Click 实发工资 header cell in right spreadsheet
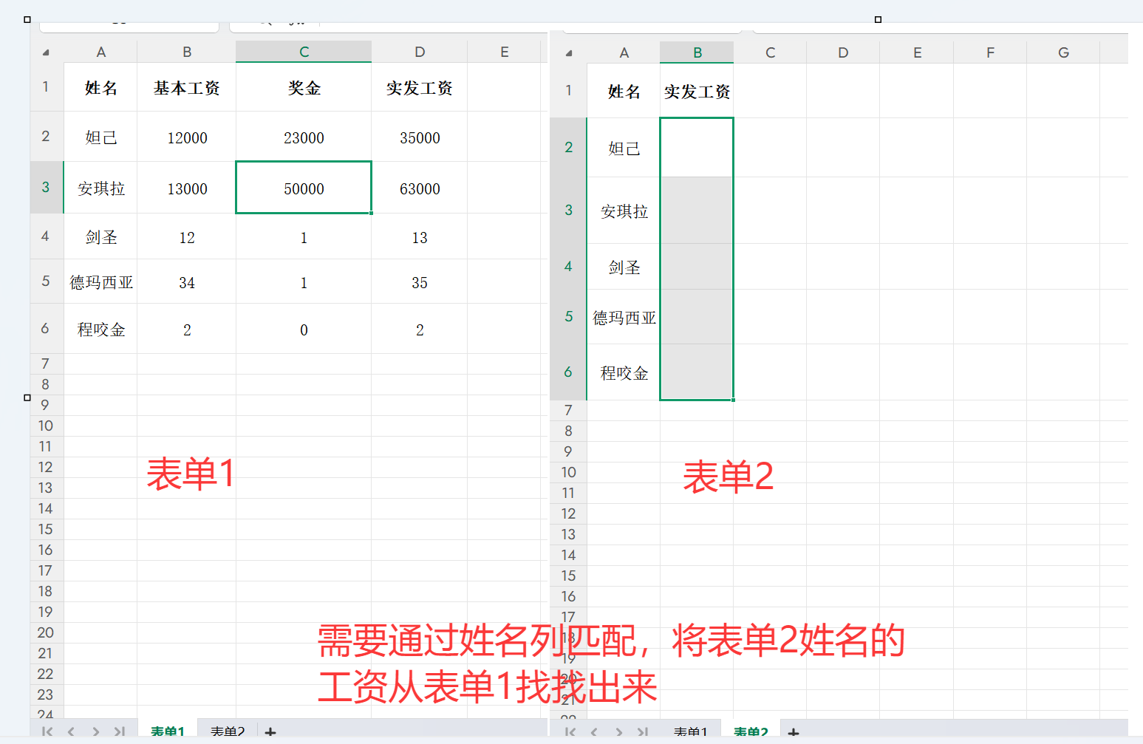The image size is (1143, 744). [x=697, y=92]
